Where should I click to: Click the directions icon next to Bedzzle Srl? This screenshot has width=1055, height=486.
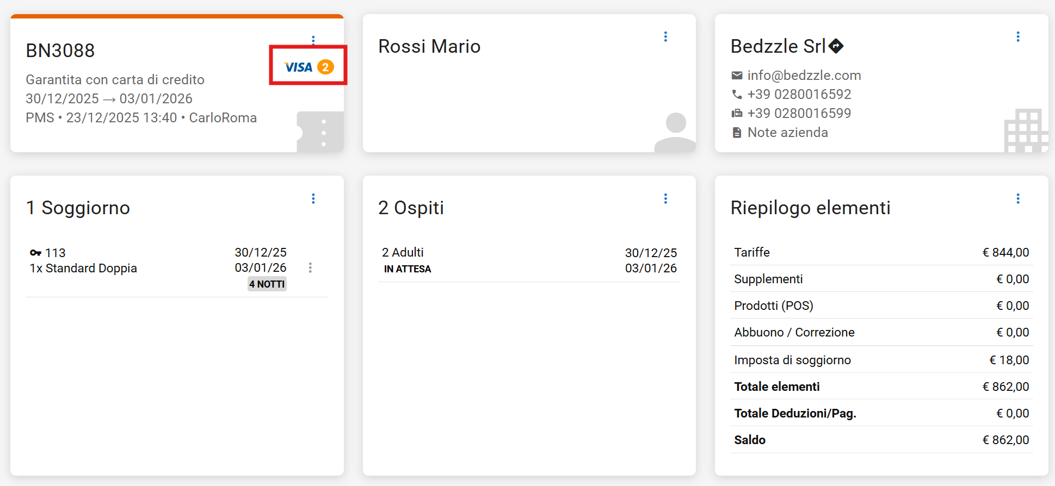836,46
